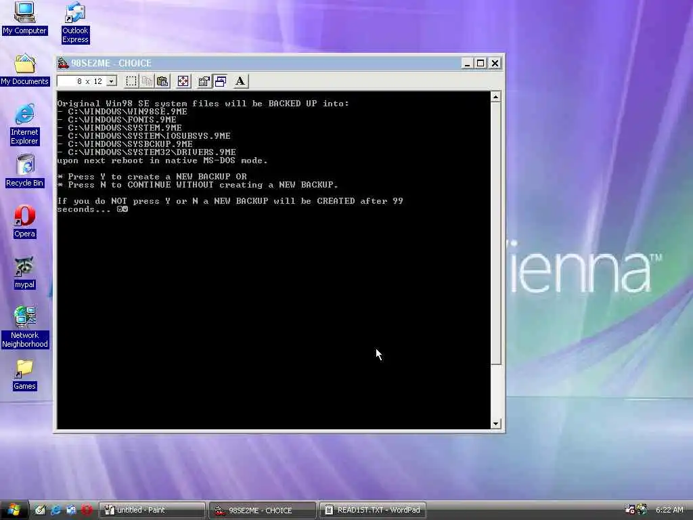Viewport: 693px width, 520px height.
Task: Switch to untitled - Paint taskbar button
Action: 152,511
